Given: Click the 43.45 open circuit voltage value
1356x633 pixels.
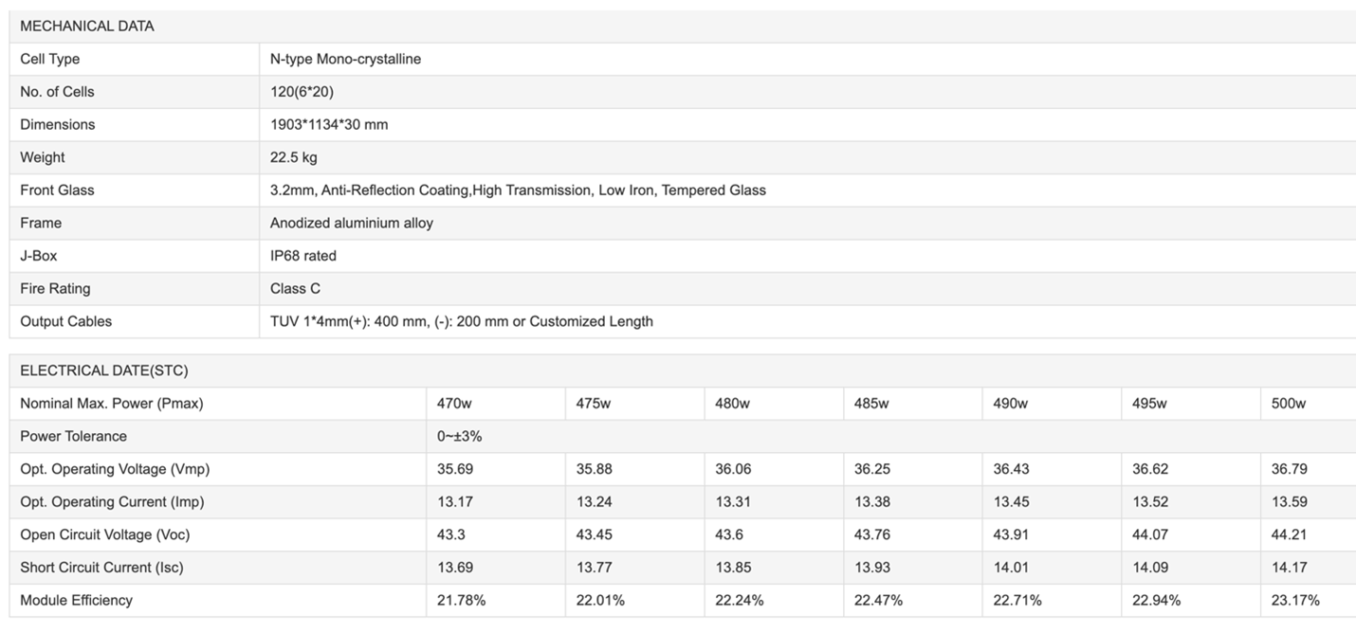Looking at the screenshot, I should pos(595,534).
